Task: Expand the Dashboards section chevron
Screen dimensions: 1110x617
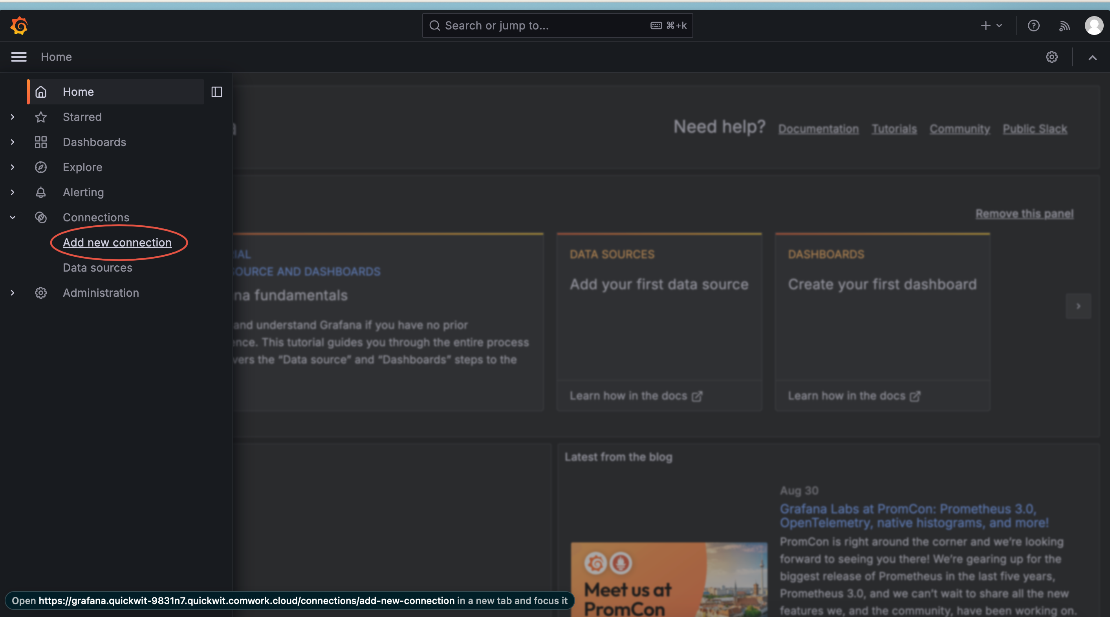Action: (x=13, y=142)
